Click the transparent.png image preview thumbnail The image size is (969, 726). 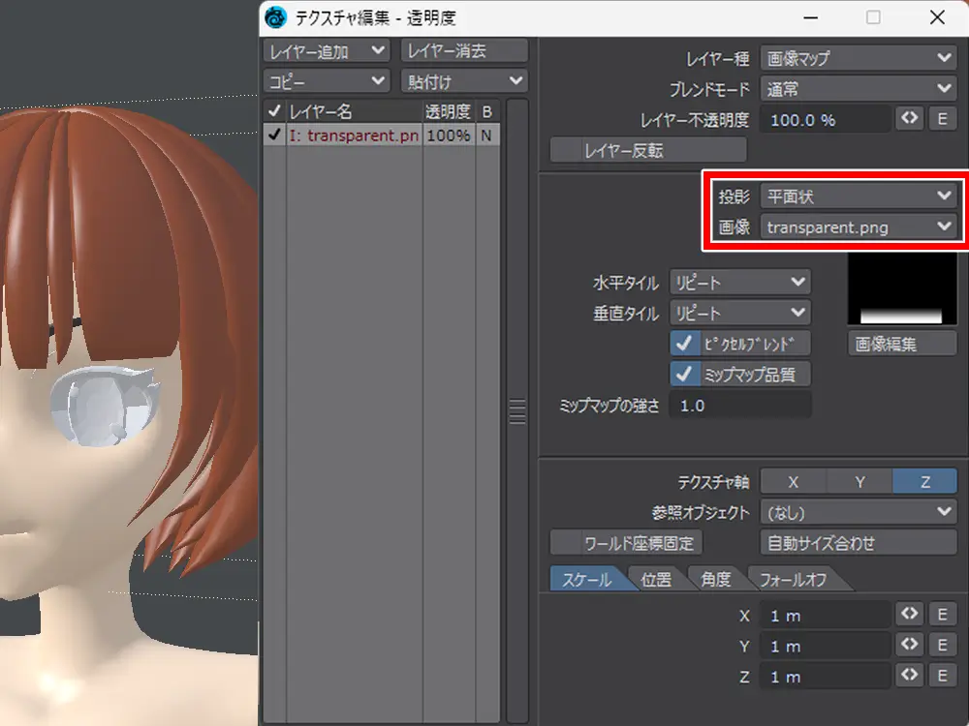(x=901, y=290)
